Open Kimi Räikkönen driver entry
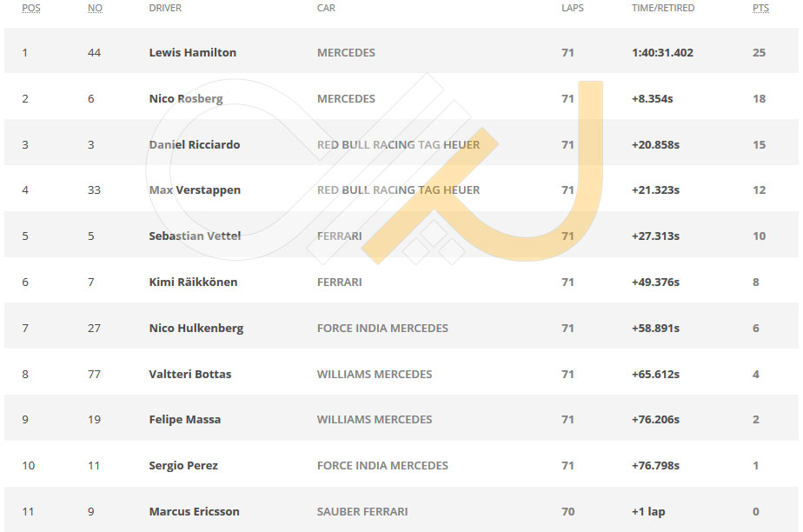 pyautogui.click(x=193, y=283)
